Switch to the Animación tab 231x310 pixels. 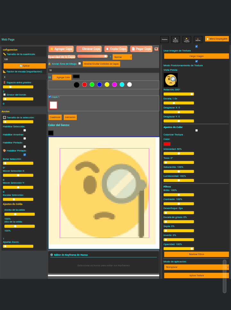point(70,117)
